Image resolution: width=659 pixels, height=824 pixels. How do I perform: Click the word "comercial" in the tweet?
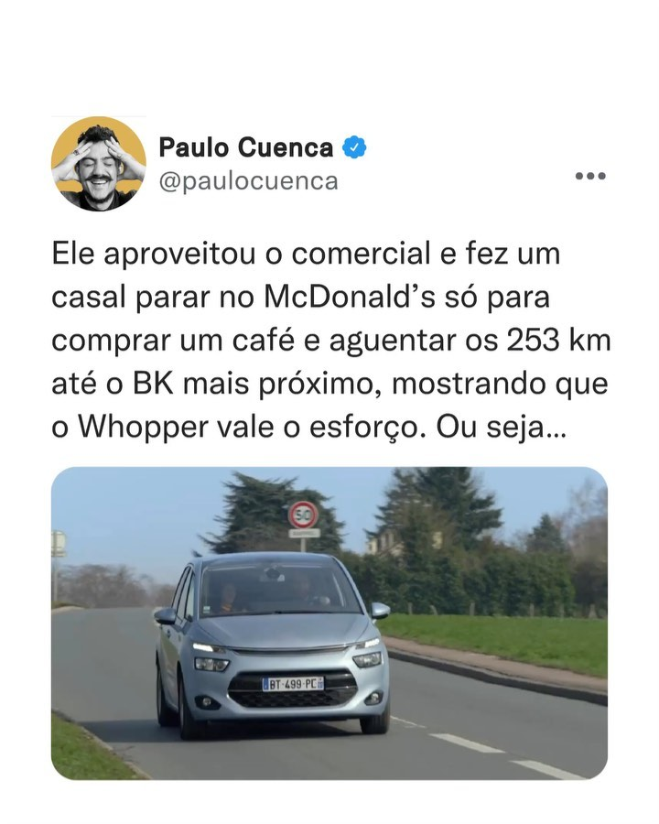[361, 254]
